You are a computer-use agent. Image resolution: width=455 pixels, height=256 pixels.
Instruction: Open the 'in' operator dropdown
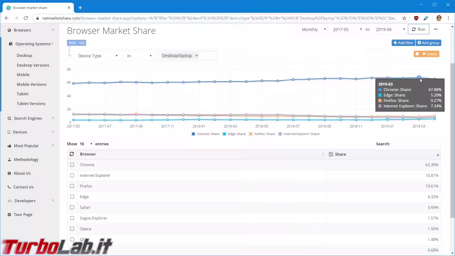point(139,56)
